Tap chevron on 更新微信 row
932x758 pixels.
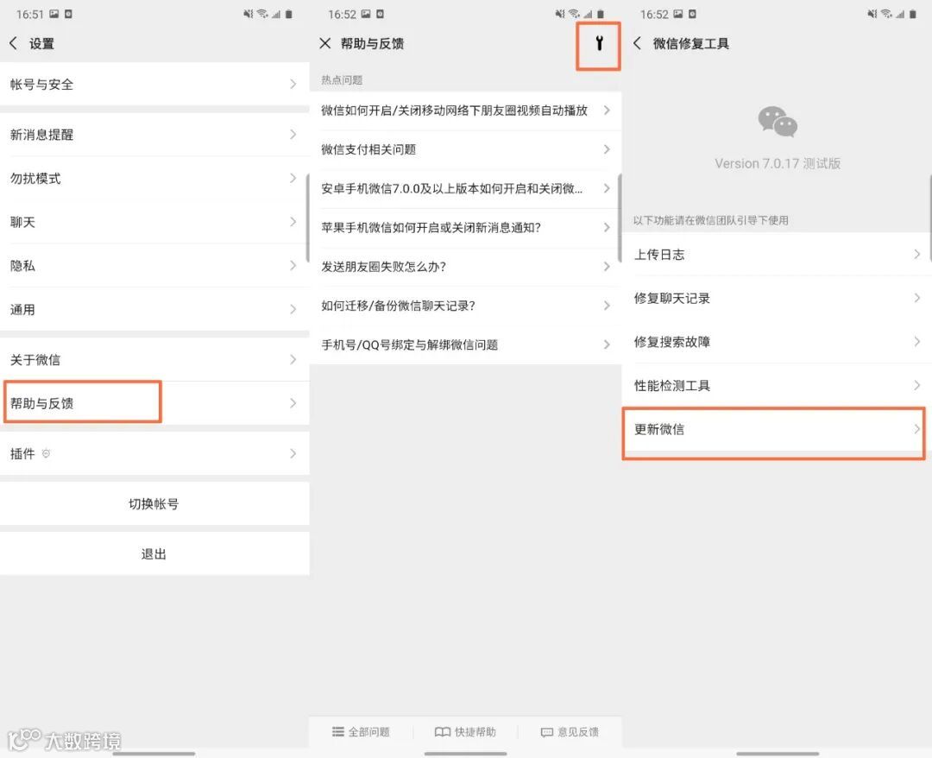tap(917, 429)
